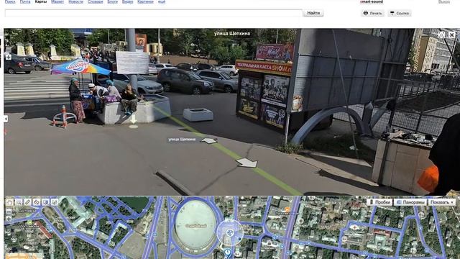
Task: Click the Выход logout link
Action: (444, 1)
